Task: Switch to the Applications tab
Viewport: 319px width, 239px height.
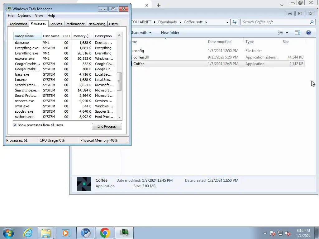Action: [x=18, y=24]
